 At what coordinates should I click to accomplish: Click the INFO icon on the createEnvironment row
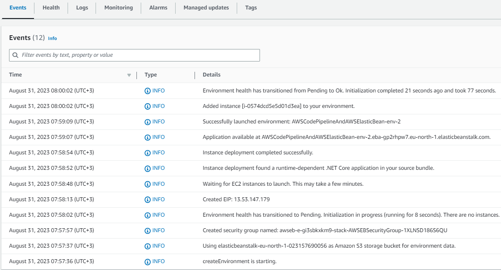148,261
